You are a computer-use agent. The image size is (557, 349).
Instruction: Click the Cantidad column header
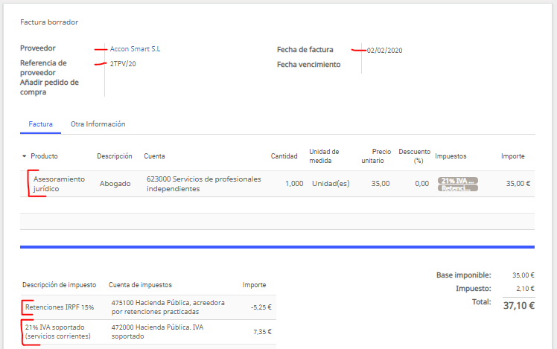point(284,156)
